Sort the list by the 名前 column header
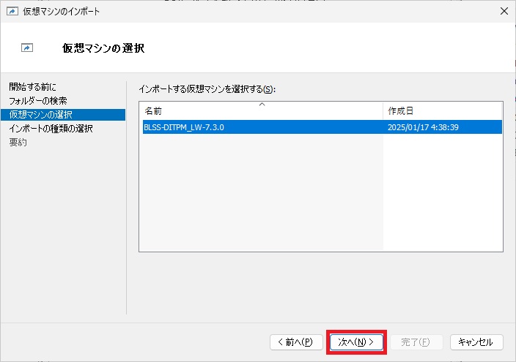This screenshot has height=362, width=516. (261, 111)
